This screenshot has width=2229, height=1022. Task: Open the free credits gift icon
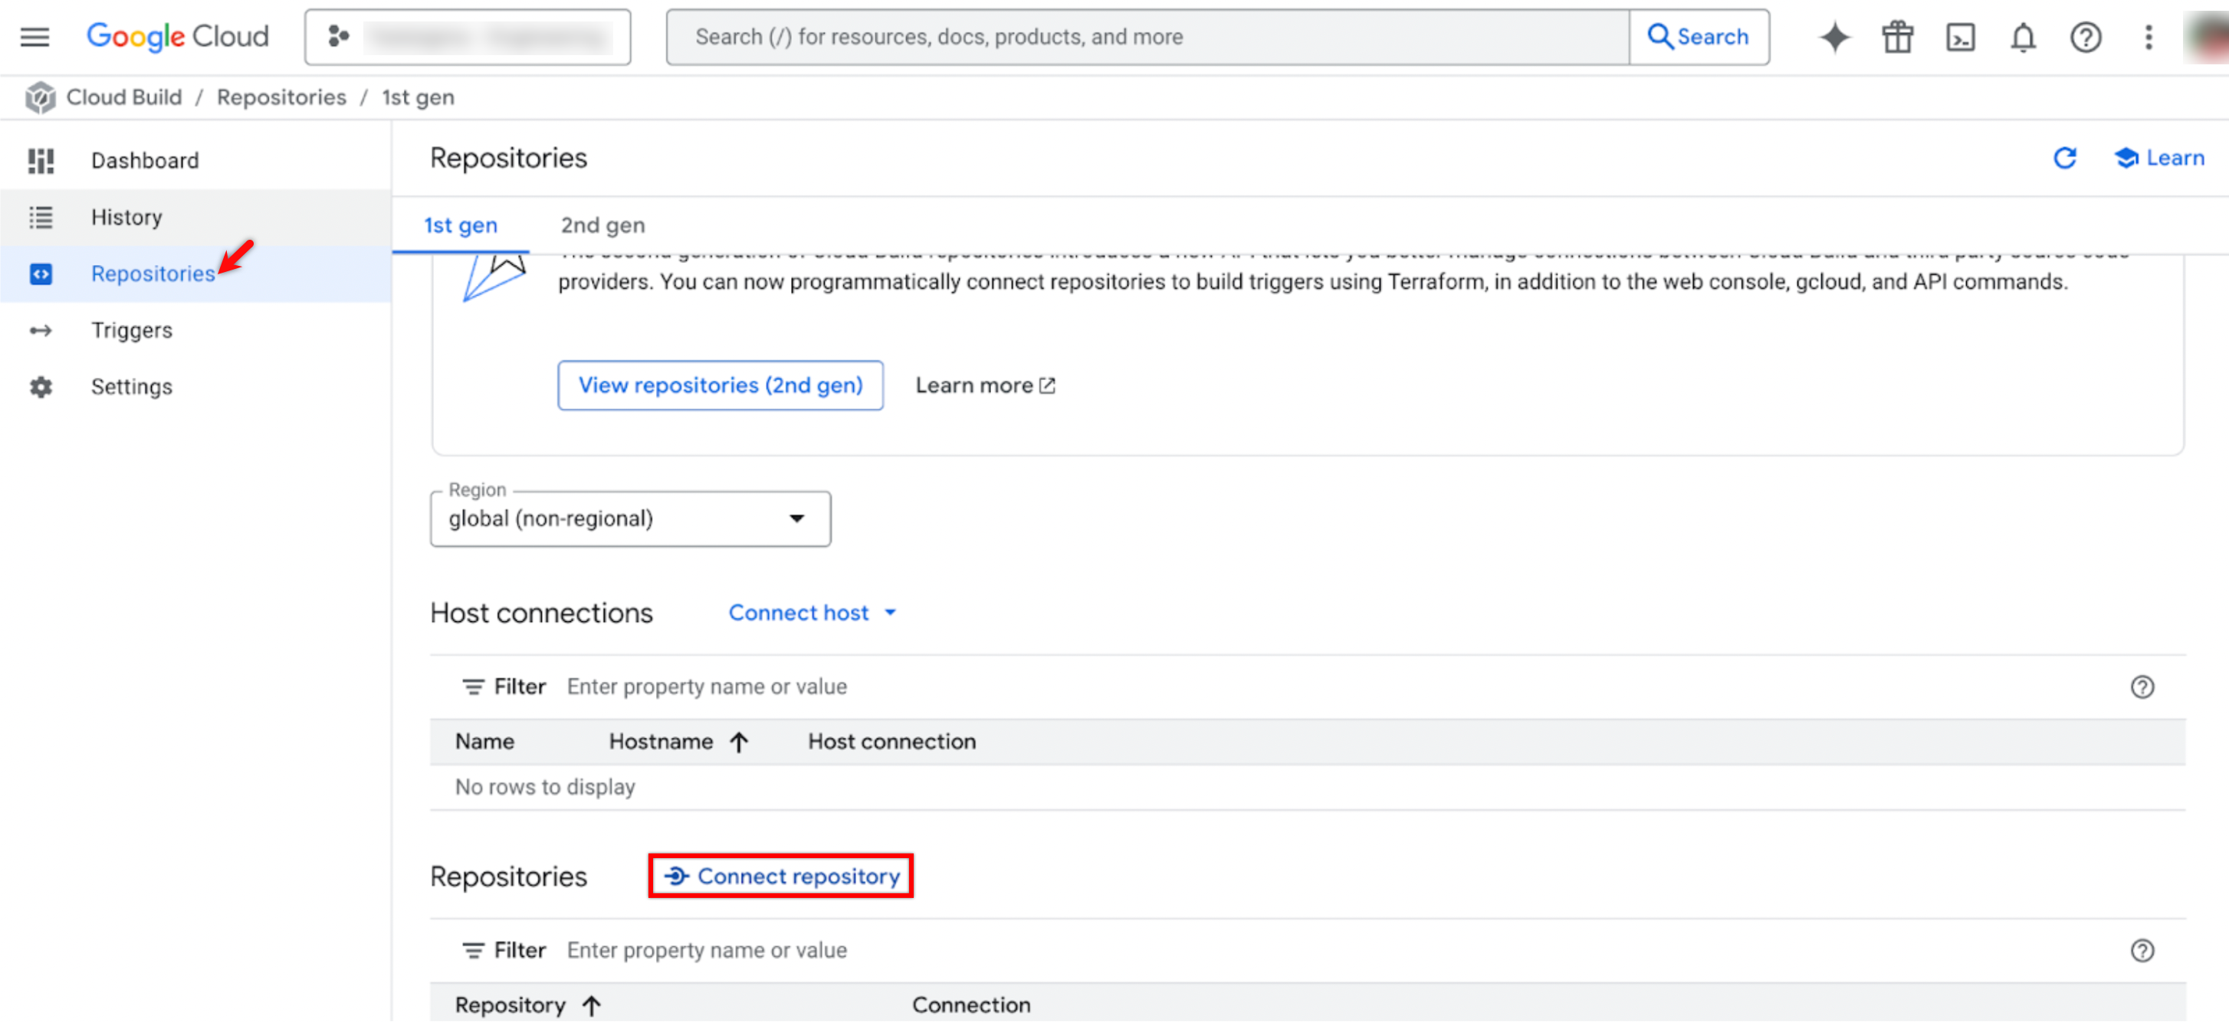click(x=1897, y=36)
